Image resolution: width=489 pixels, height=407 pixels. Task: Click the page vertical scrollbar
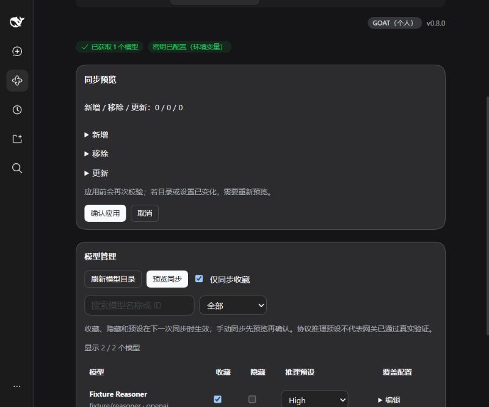487,216
